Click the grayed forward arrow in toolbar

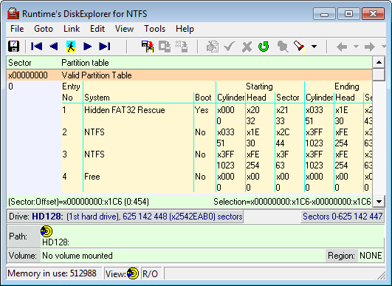370,47
